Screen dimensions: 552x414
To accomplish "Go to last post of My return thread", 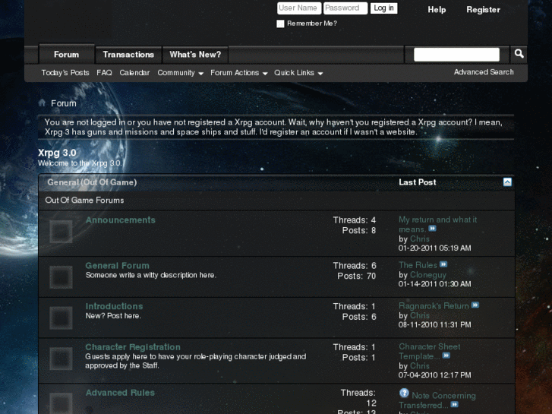I will pos(432,229).
